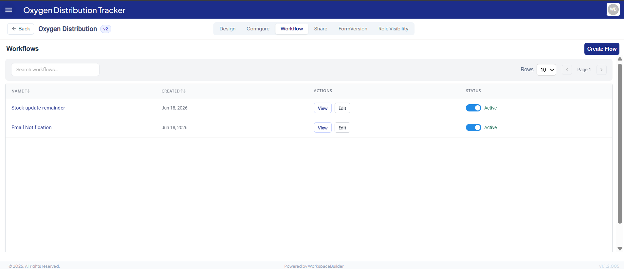This screenshot has width=624, height=269.
Task: Click the STATUS column header
Action: pyautogui.click(x=473, y=91)
